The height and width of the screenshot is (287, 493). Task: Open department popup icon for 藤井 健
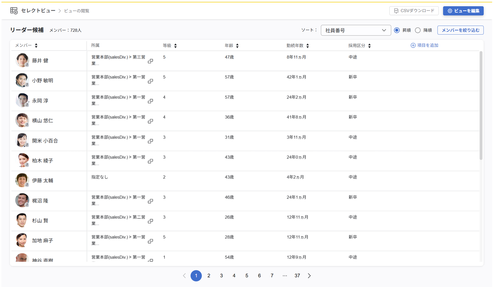click(151, 61)
